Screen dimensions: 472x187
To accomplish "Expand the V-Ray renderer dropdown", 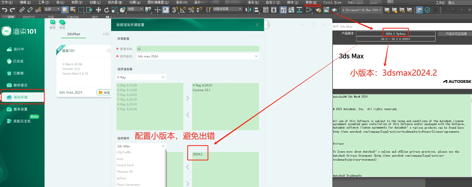I will click(x=141, y=77).
